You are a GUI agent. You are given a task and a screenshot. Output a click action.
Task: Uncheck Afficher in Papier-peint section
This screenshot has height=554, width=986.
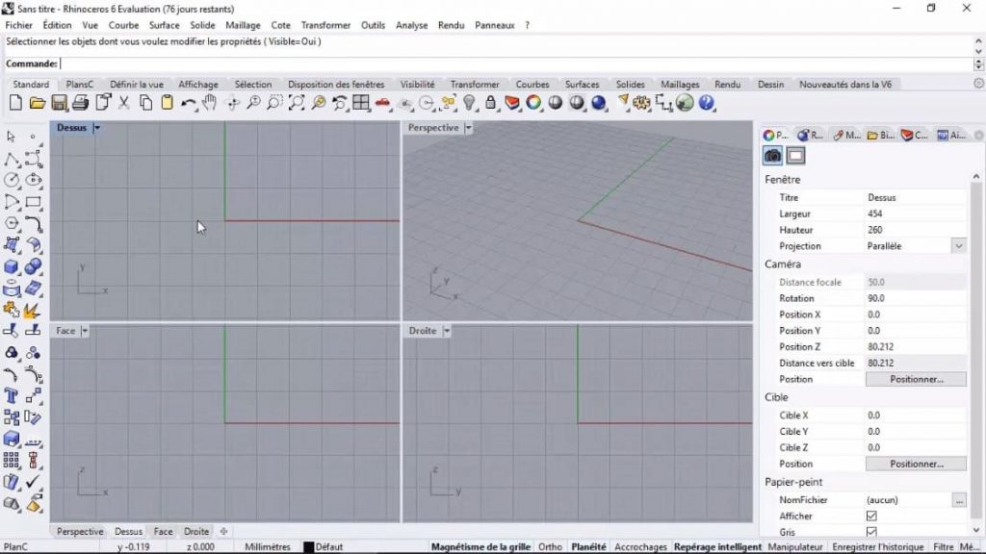[871, 516]
